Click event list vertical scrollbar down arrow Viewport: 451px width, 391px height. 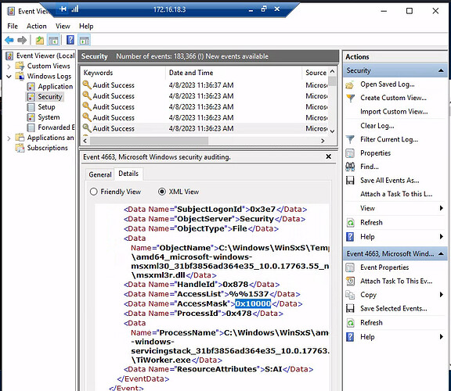tap(332, 131)
